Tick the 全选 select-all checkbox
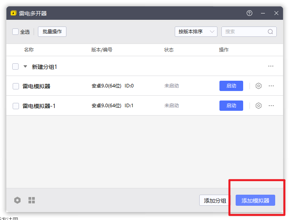Screen dimensions: 291x220 [x=15, y=32]
